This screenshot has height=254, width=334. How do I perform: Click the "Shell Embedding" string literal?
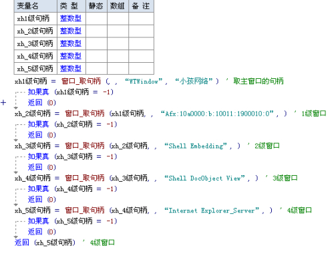coord(196,146)
